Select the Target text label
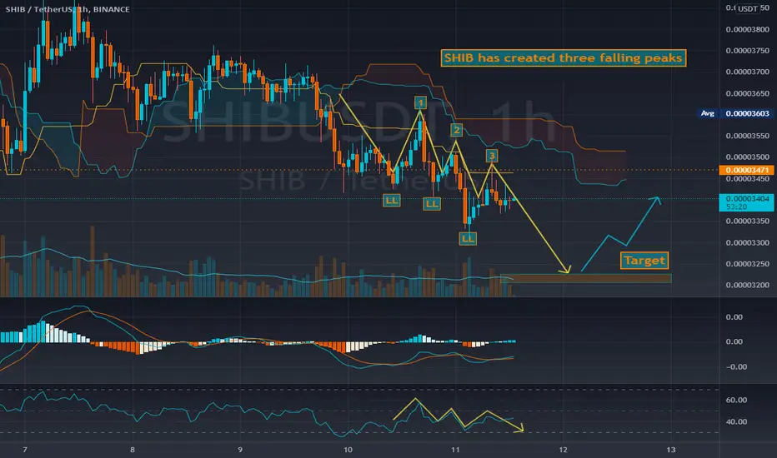The image size is (777, 458). point(644,261)
